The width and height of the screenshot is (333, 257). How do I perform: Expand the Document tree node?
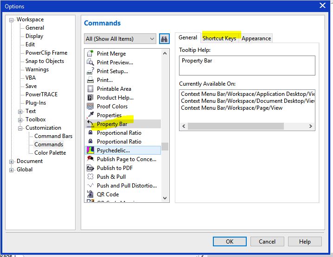[x=11, y=162]
